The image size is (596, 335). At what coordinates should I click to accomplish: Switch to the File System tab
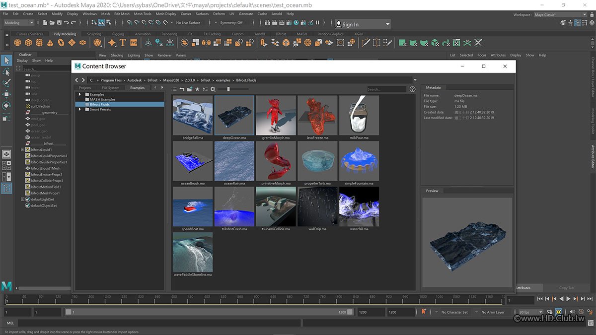[x=110, y=88]
